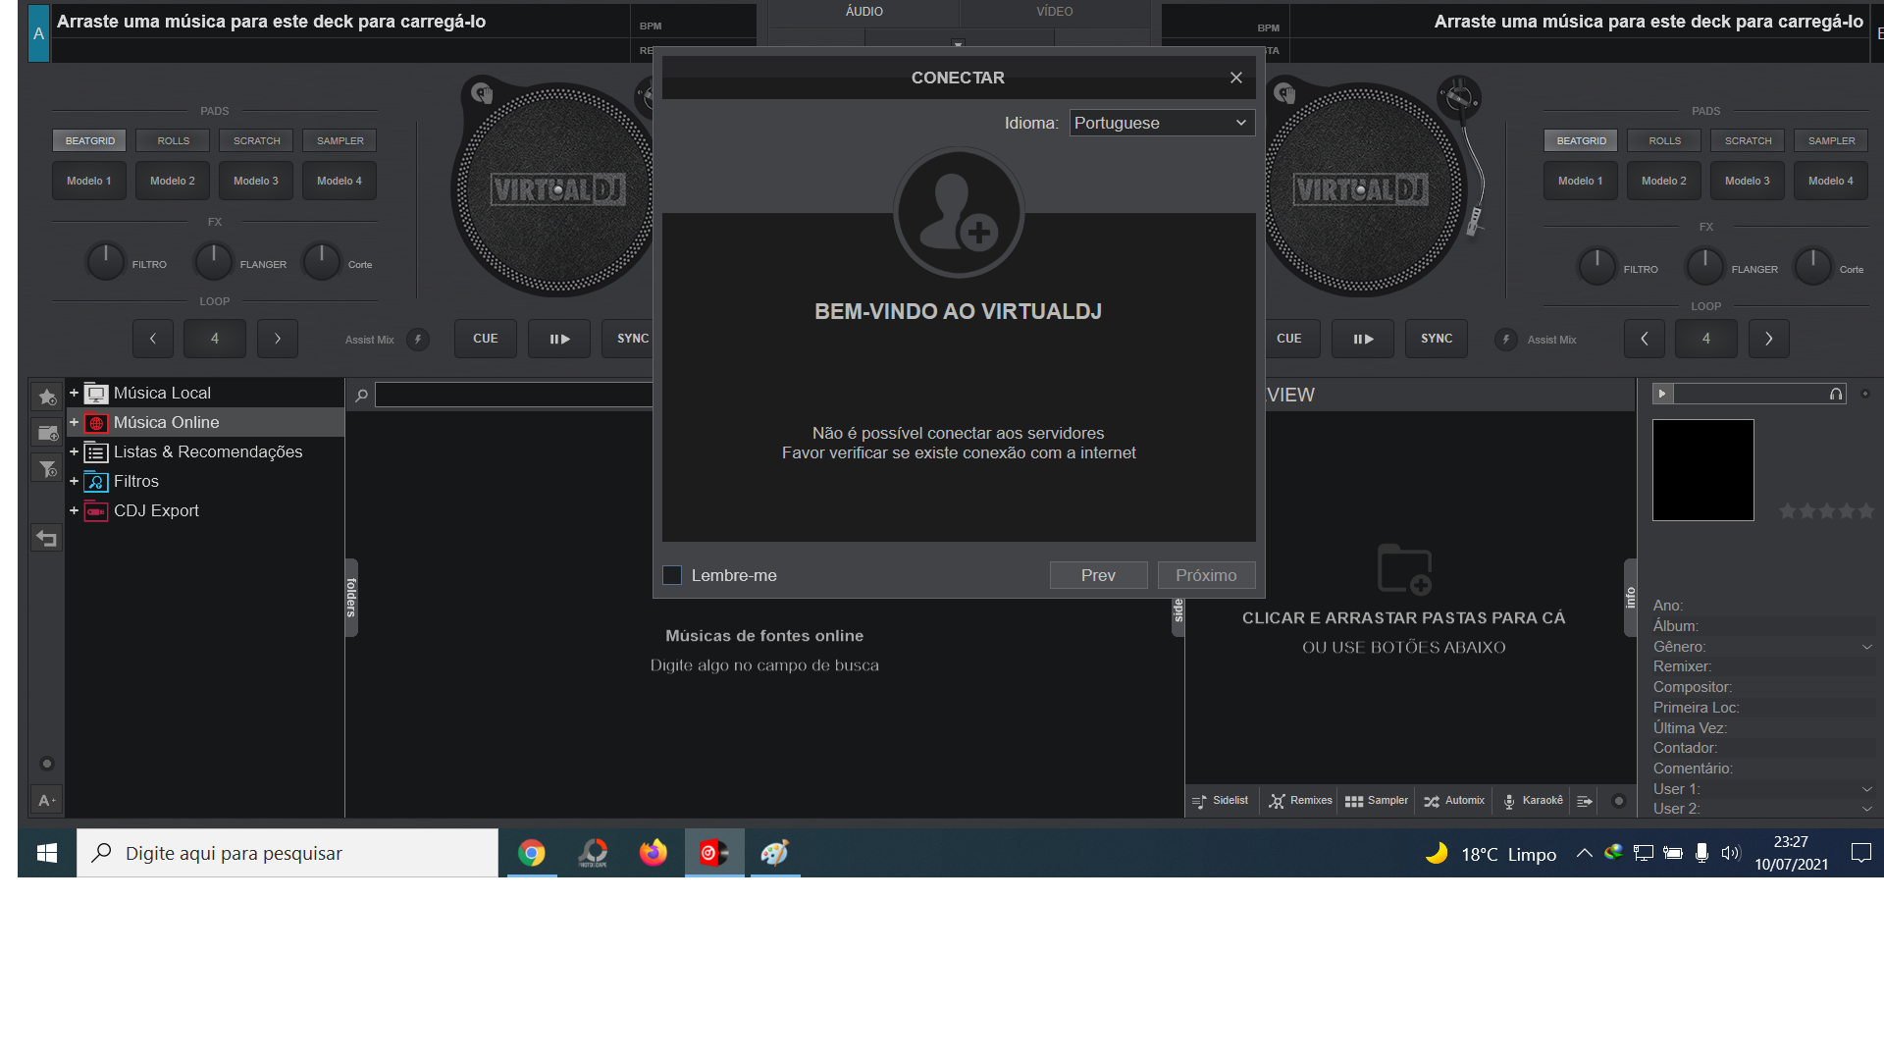The height and width of the screenshot is (1060, 1884).
Task: Toggle the info panel side handle
Action: tap(1630, 598)
